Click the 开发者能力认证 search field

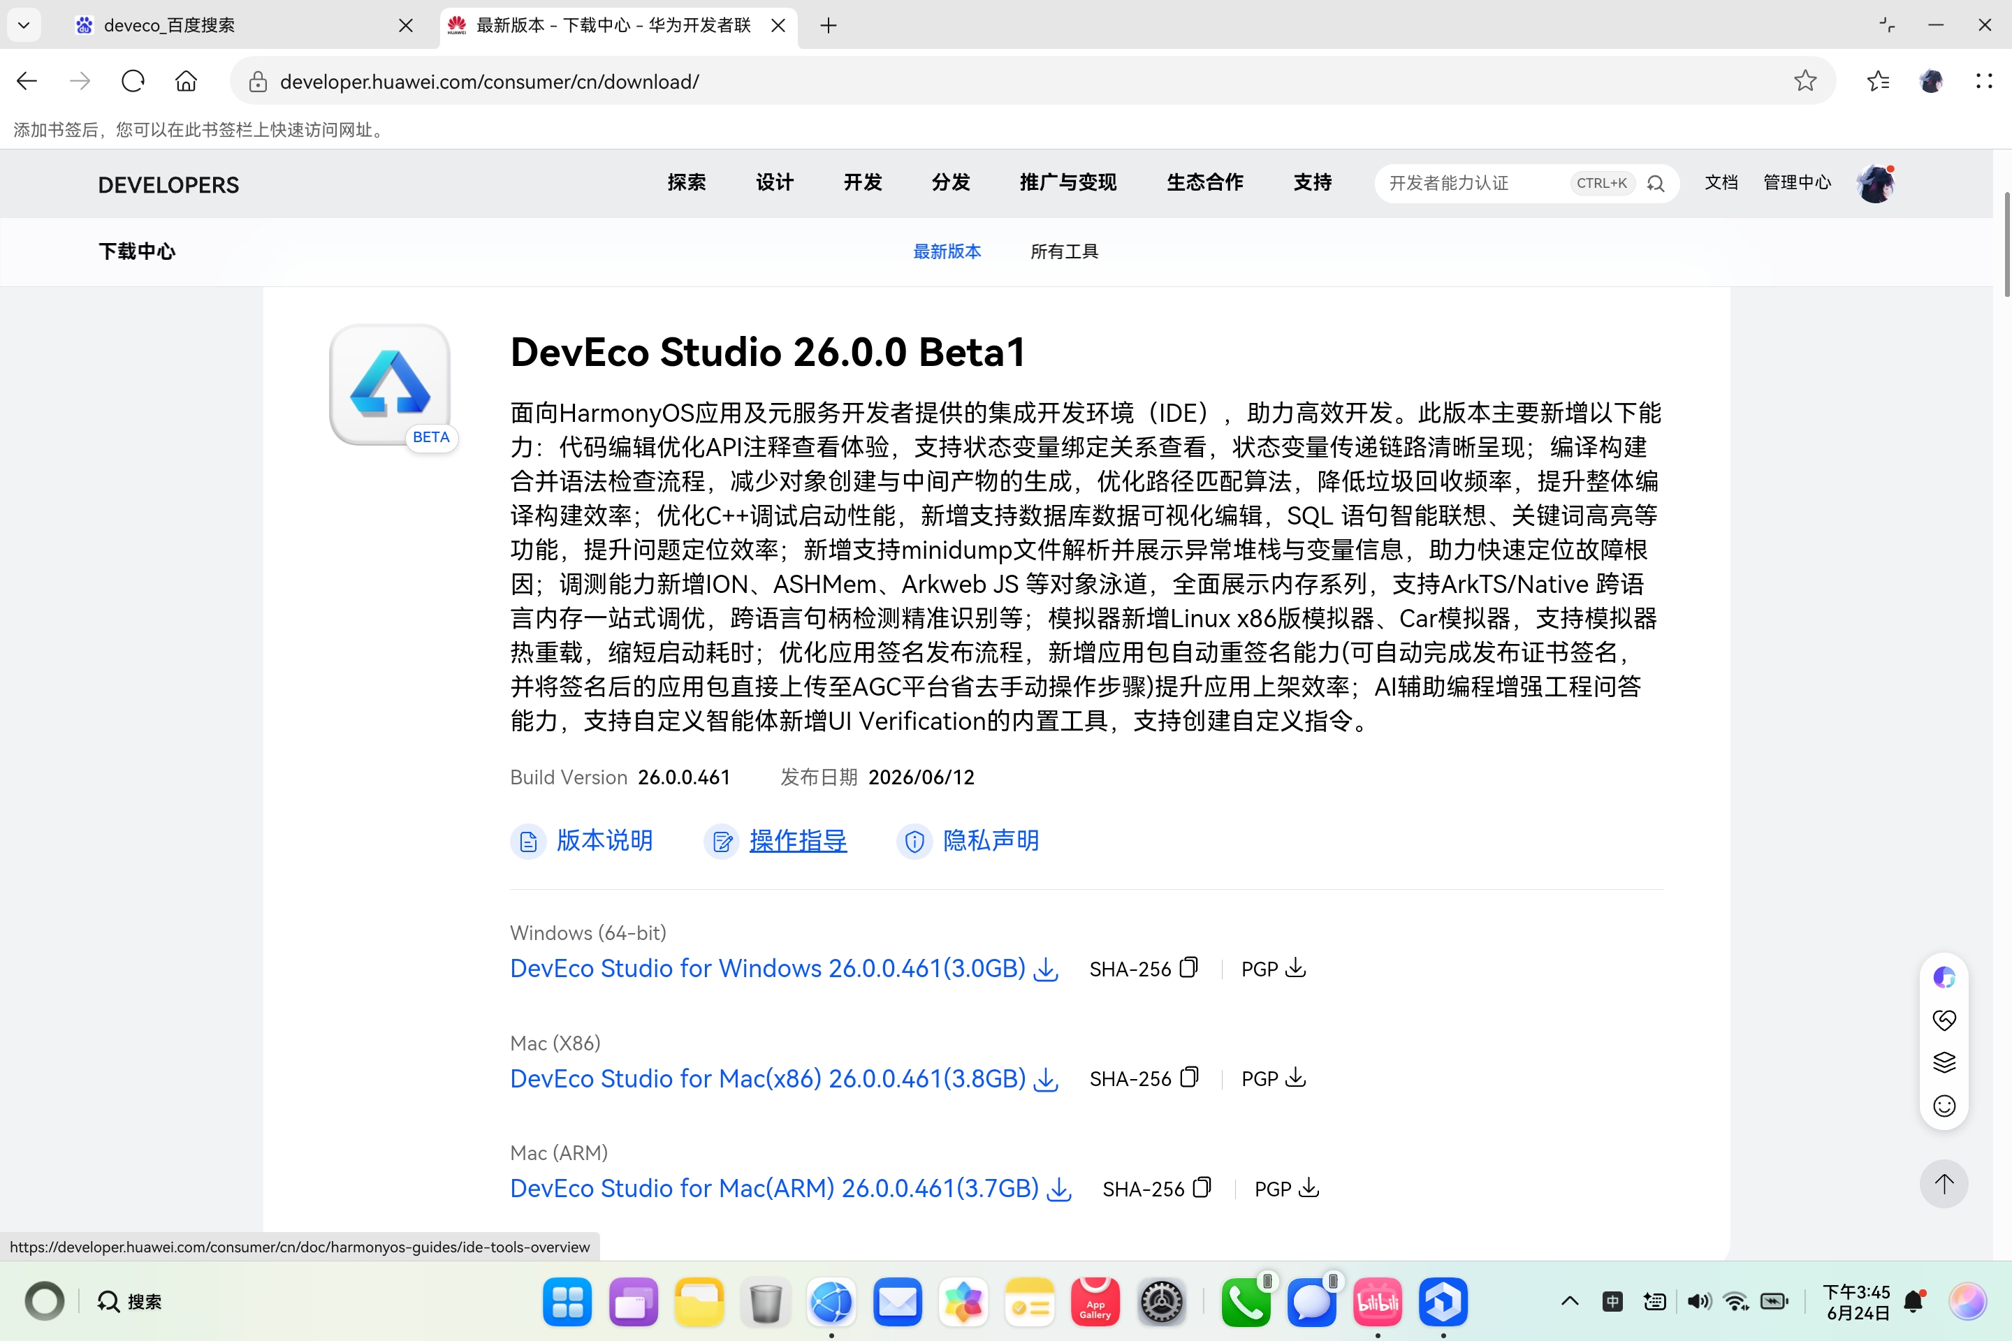1471,183
